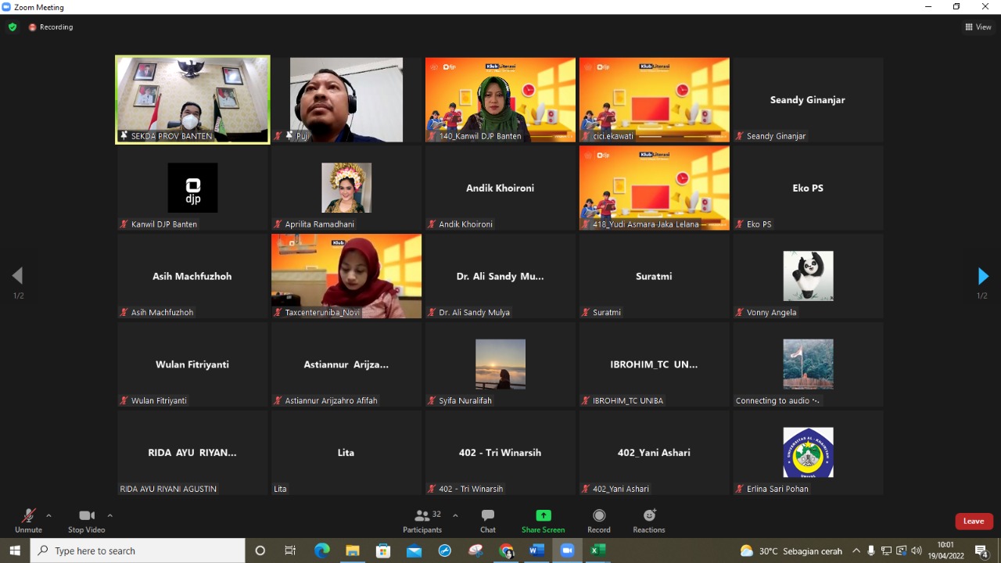
Task: Select SEKDA PROV BANTEN video tile
Action: 192,99
